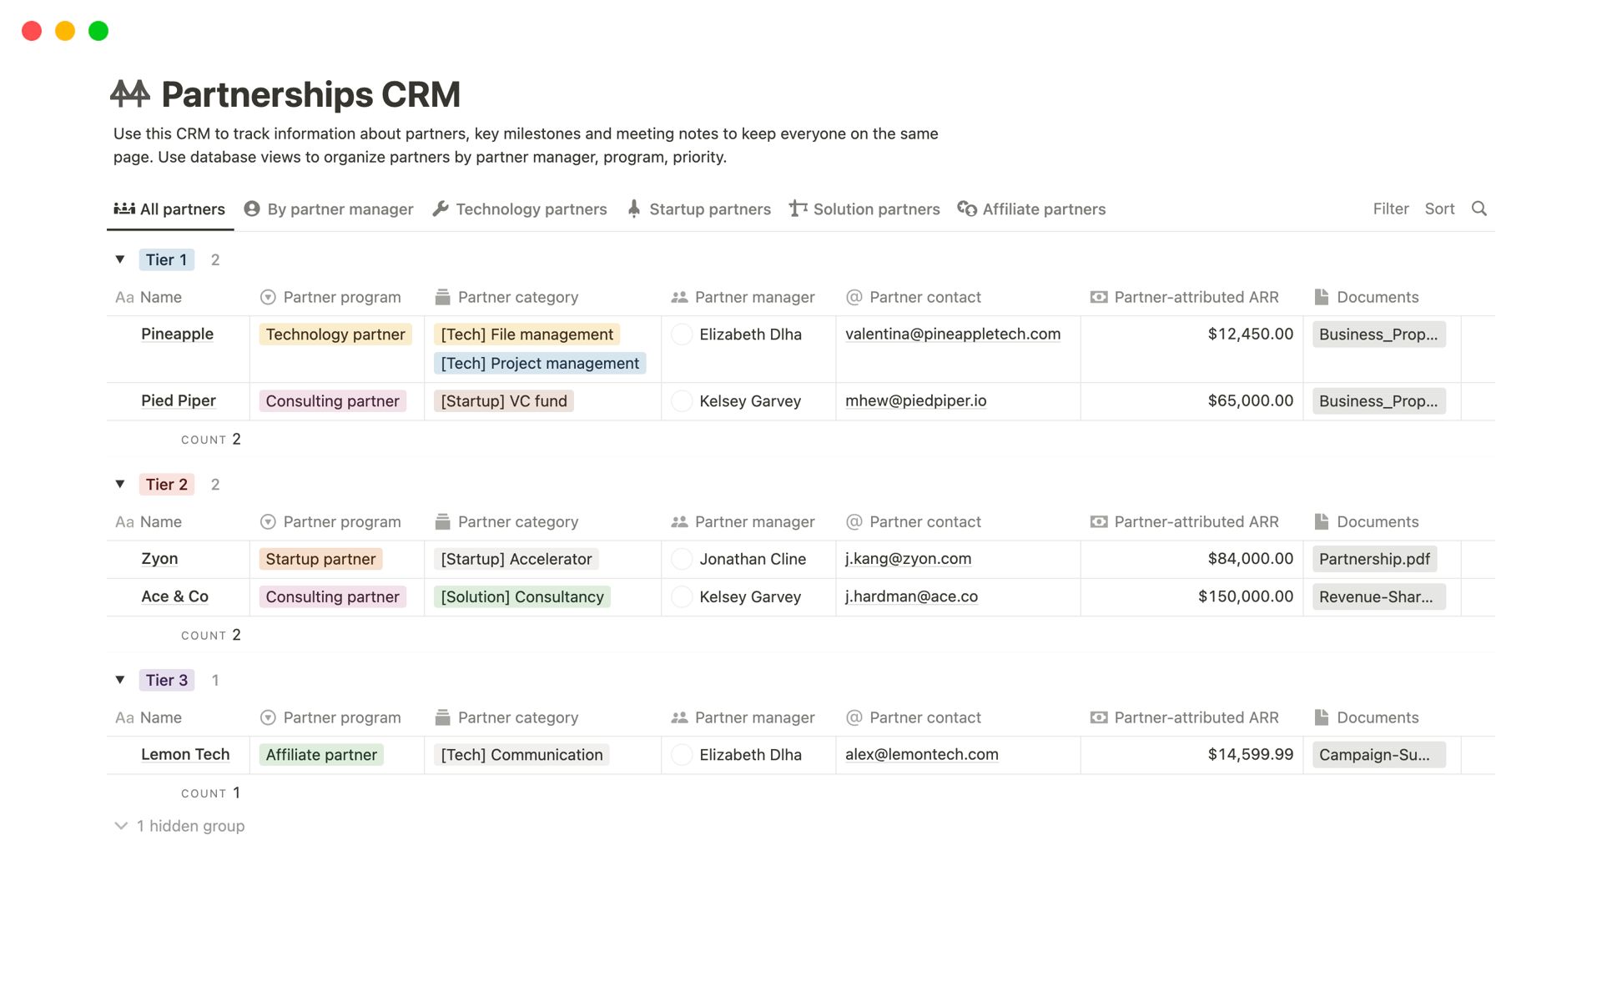Expand the 1 hidden group

coord(179,826)
